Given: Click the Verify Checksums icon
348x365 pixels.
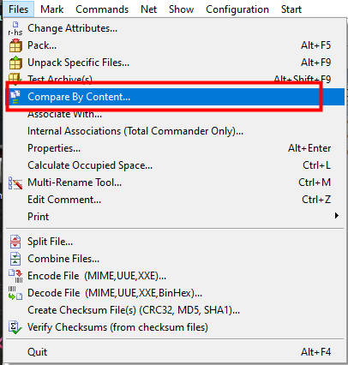Looking at the screenshot, I should pyautogui.click(x=15, y=327).
